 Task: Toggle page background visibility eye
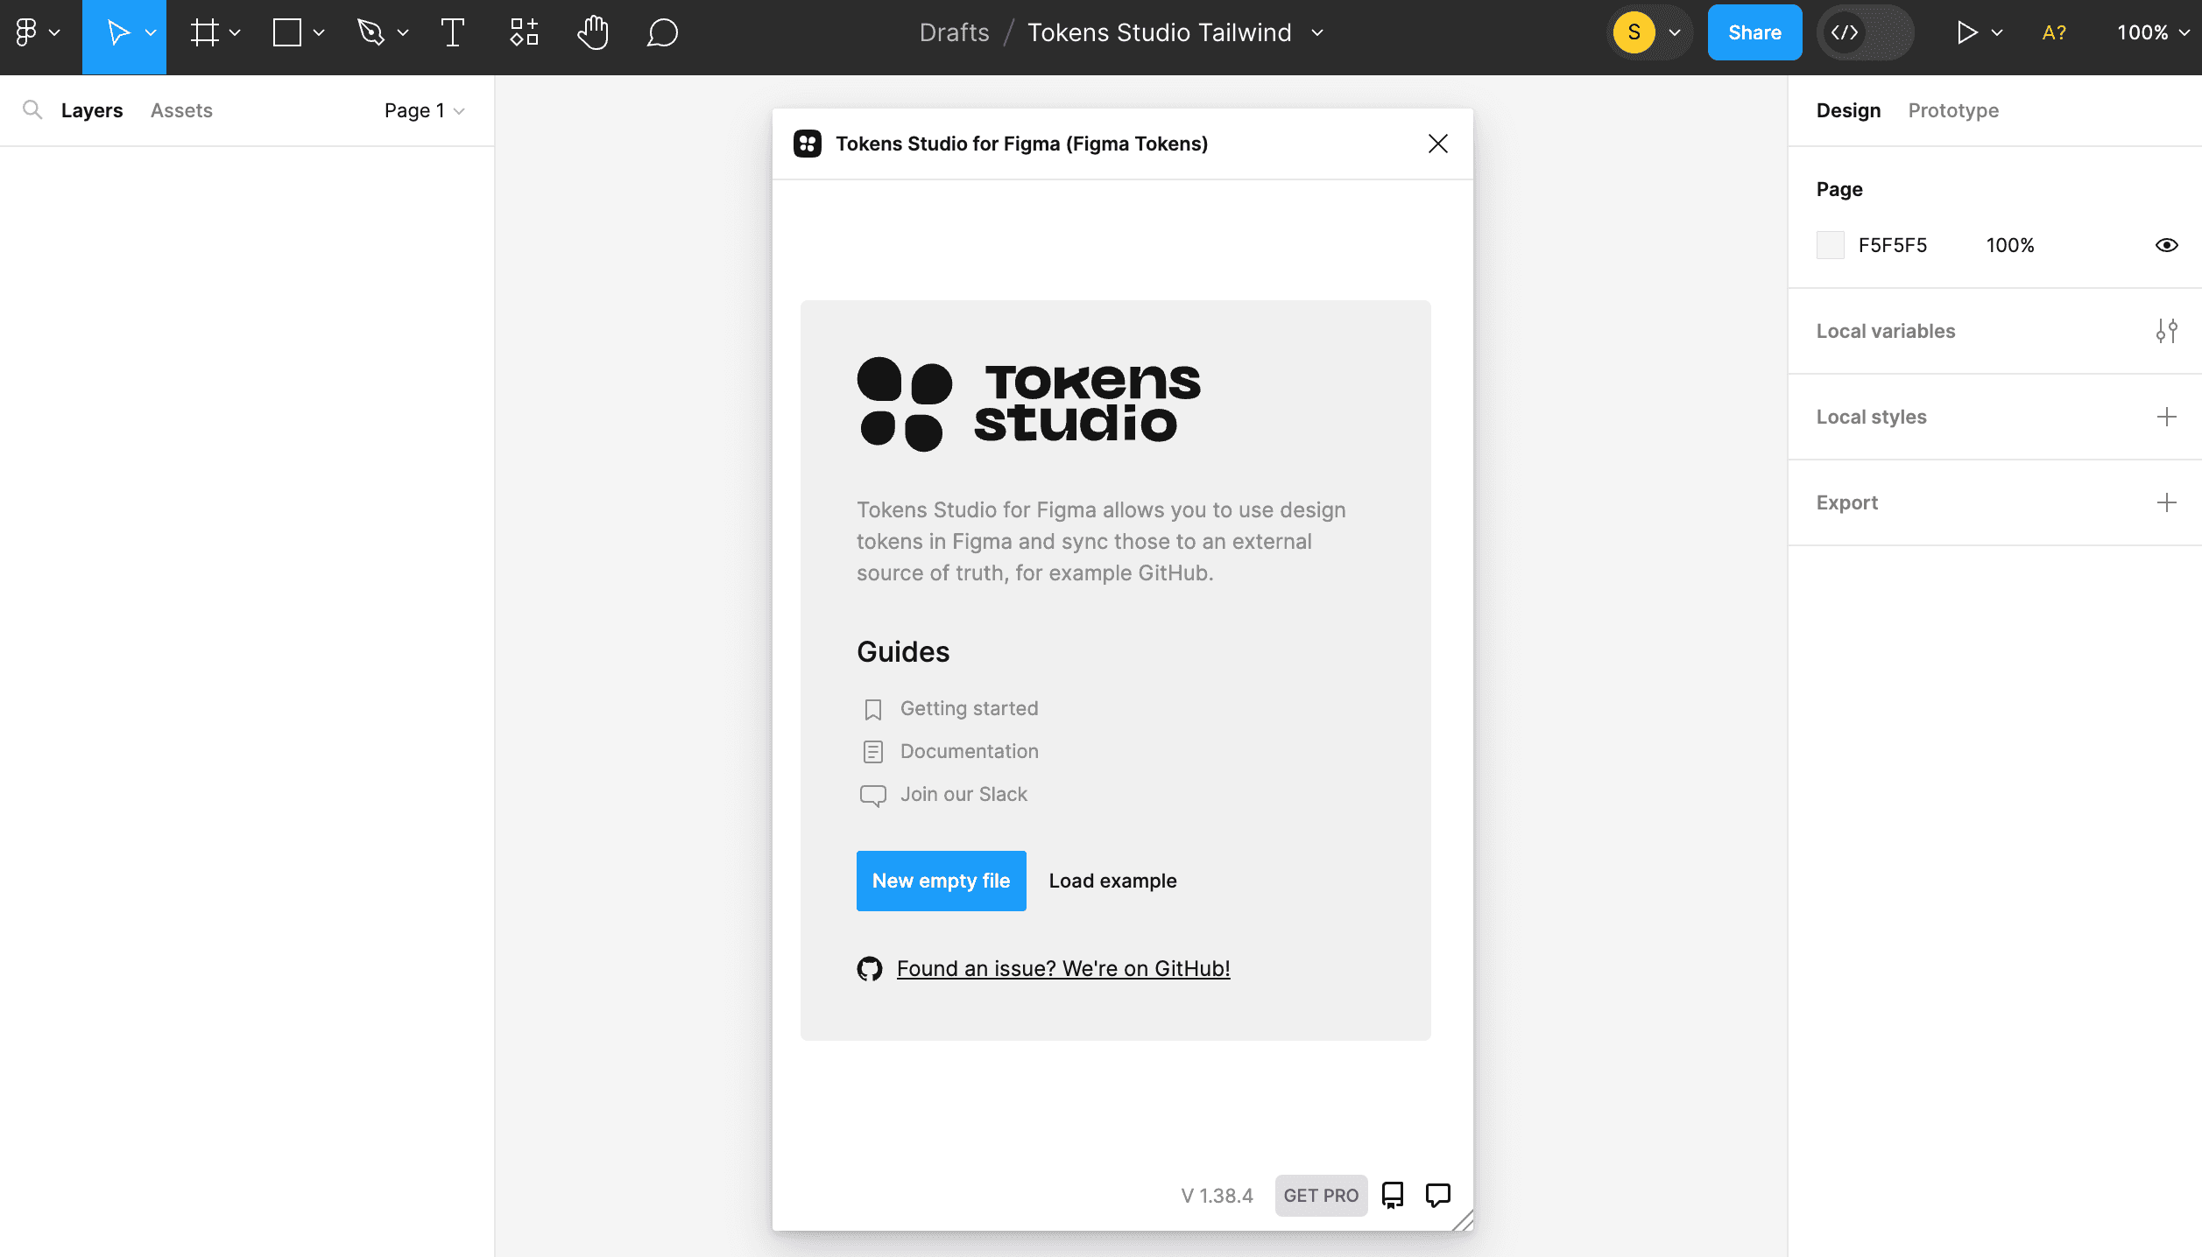pos(2166,245)
